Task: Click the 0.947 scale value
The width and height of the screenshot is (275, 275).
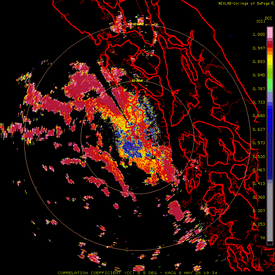Action: (259, 48)
